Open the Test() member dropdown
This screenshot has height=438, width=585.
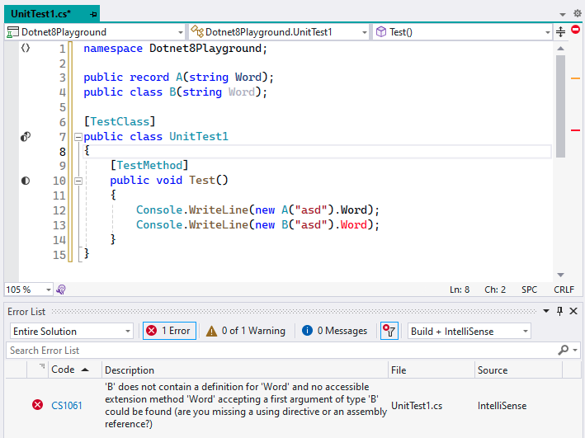[462, 32]
